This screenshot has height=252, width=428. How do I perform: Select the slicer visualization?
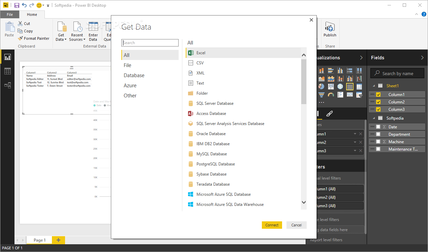click(359, 95)
